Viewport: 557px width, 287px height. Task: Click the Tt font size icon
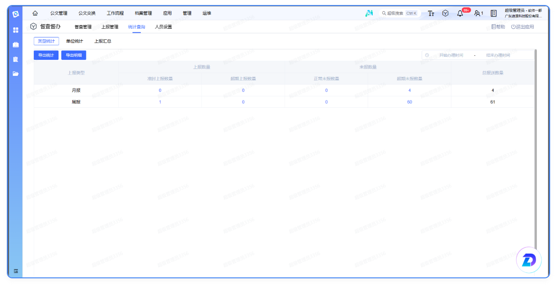coord(431,13)
